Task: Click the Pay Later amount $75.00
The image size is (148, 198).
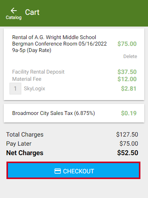Action: (x=129, y=144)
